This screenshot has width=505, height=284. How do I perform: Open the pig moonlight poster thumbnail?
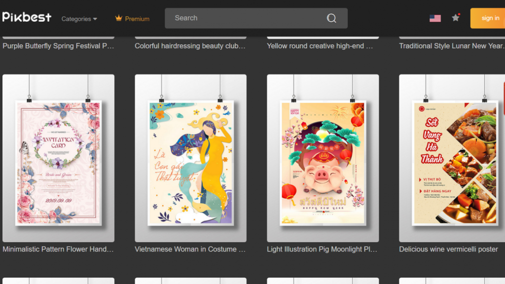[323, 158]
